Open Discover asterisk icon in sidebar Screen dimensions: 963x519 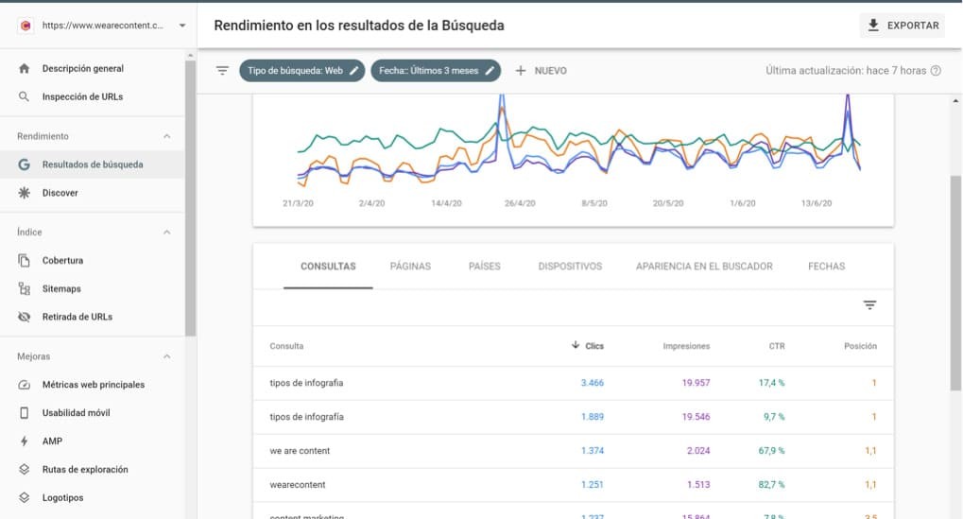tap(25, 193)
